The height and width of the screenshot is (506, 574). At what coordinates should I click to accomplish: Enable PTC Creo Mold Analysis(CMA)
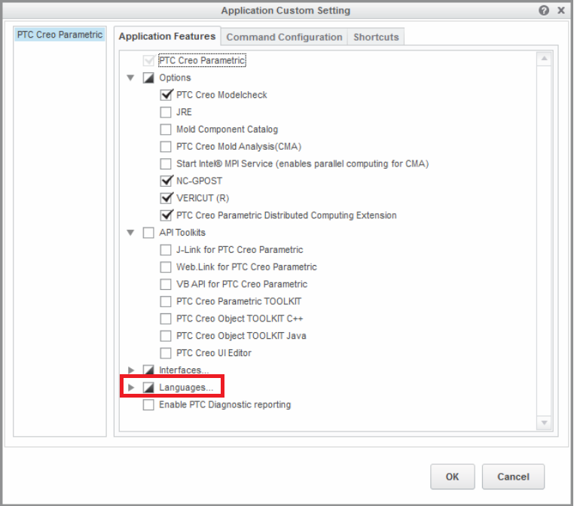pyautogui.click(x=166, y=146)
